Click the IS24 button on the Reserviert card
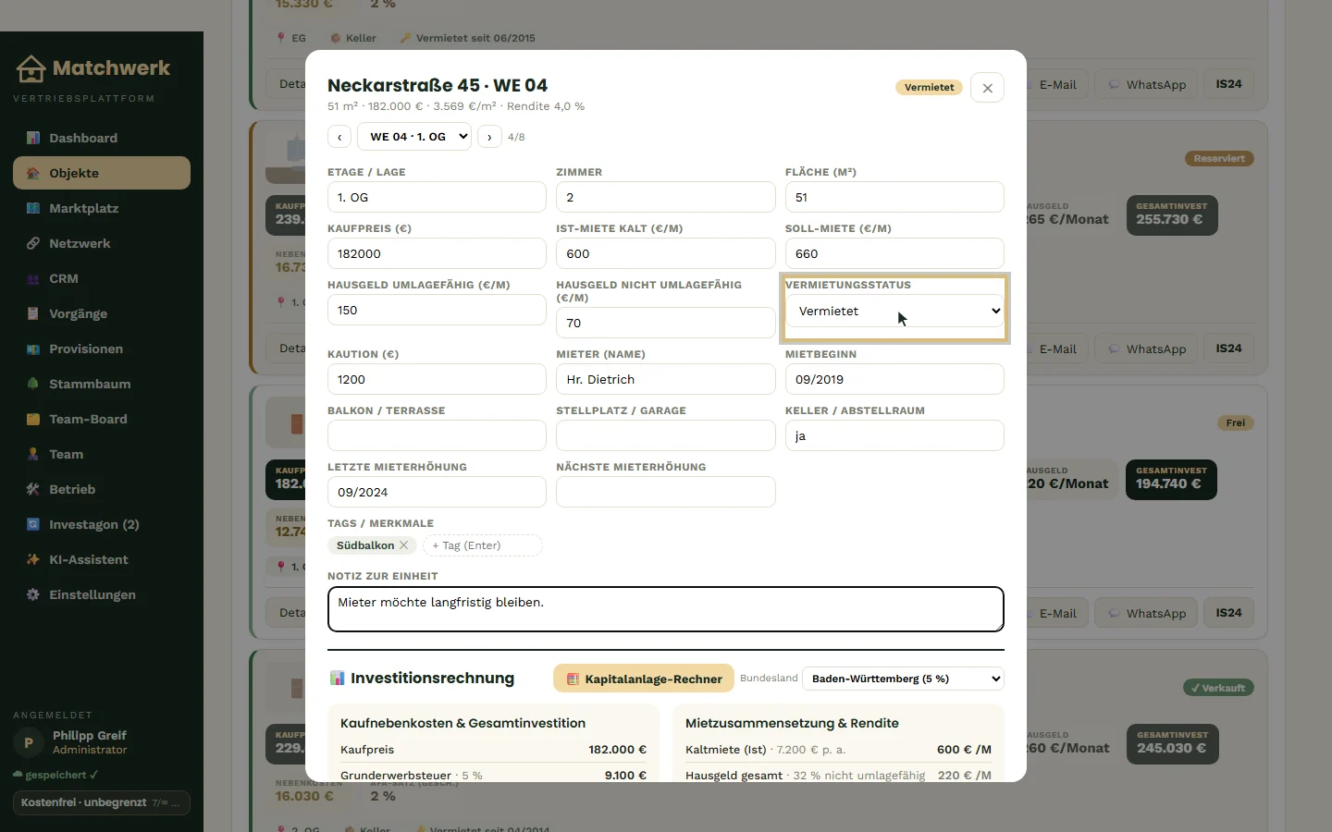Viewport: 1332px width, 832px height. coord(1228,349)
